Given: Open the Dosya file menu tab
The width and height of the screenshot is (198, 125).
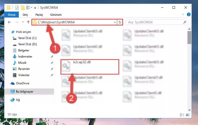Looking at the screenshot, I should point(12,15).
